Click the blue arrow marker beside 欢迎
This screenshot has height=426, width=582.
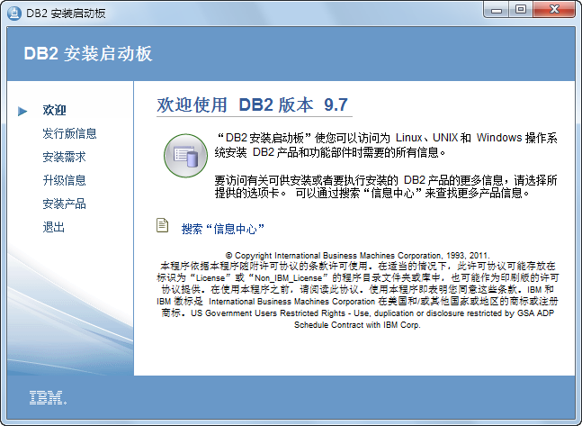22,111
